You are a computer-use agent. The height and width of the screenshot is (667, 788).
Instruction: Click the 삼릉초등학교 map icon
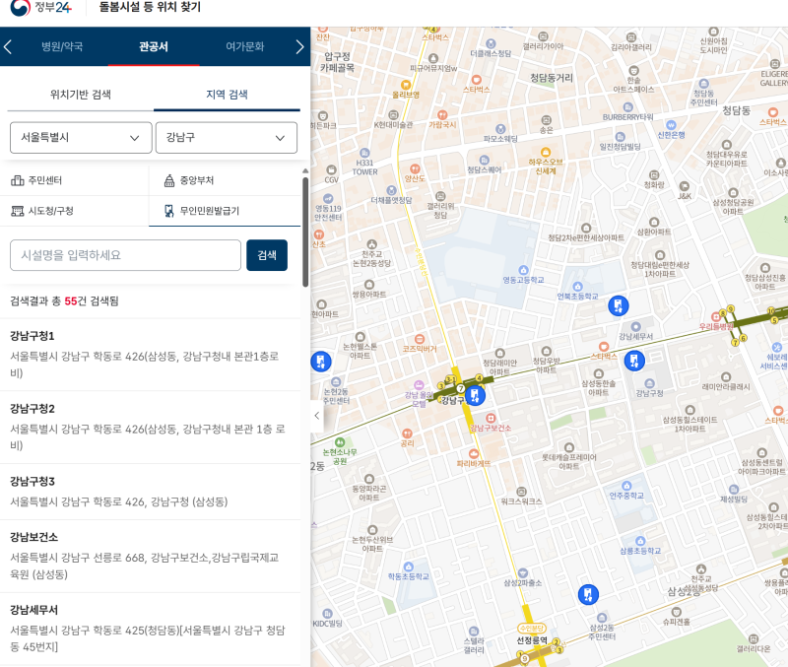[639, 541]
